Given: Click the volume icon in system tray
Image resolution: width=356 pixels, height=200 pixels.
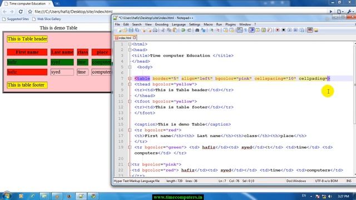Looking at the screenshot, I should pyautogui.click(x=330, y=196).
